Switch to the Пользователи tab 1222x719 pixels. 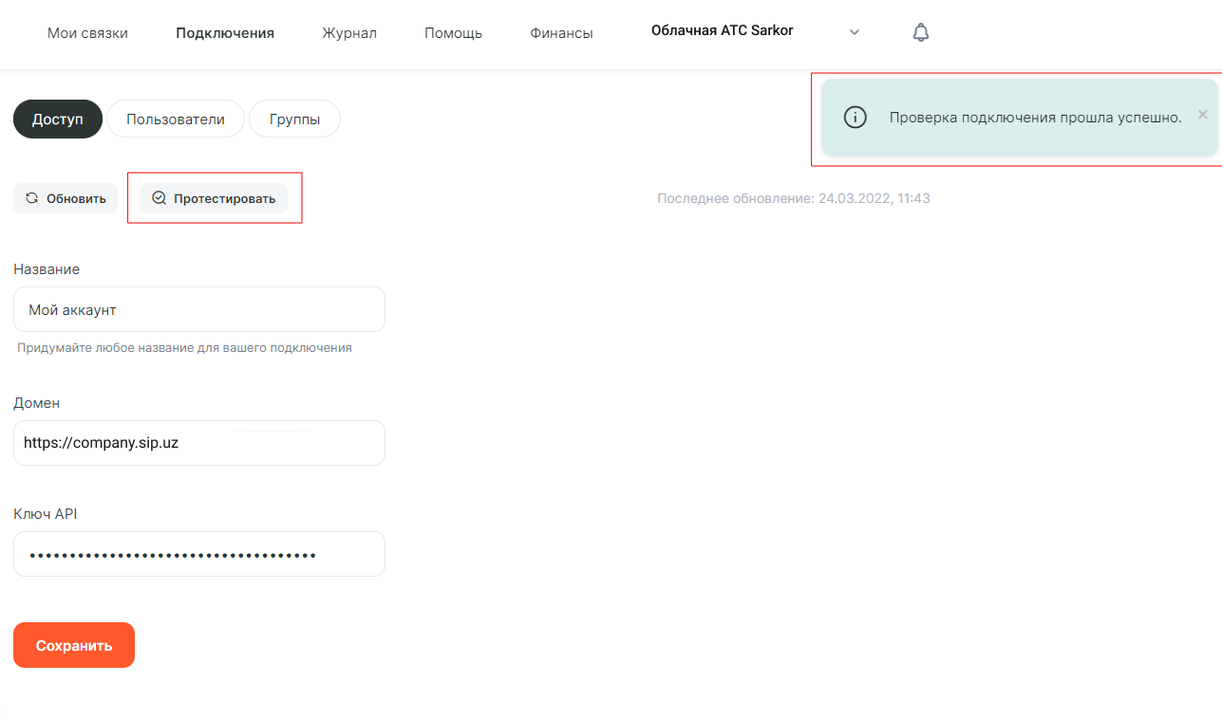[176, 120]
